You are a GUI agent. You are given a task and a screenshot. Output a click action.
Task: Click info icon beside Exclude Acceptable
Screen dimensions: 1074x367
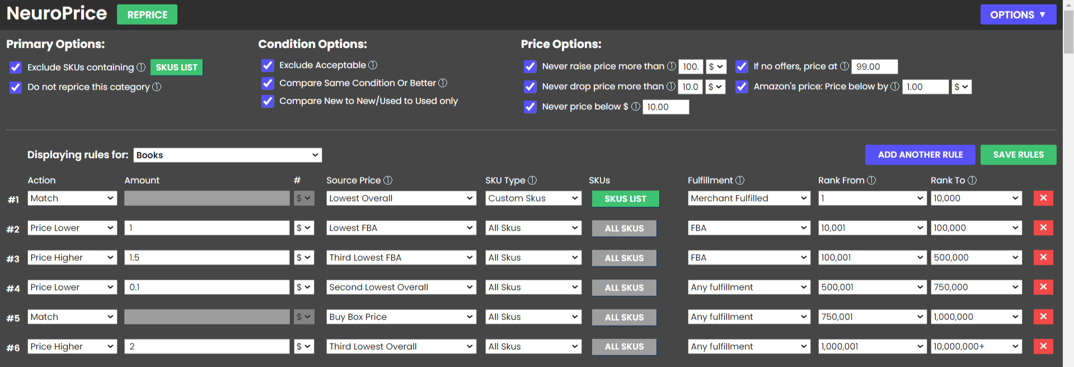(x=373, y=65)
